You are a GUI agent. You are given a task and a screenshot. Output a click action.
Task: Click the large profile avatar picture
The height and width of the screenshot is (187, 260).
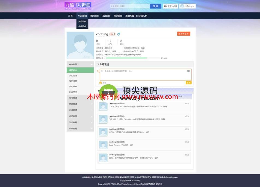(x=80, y=45)
